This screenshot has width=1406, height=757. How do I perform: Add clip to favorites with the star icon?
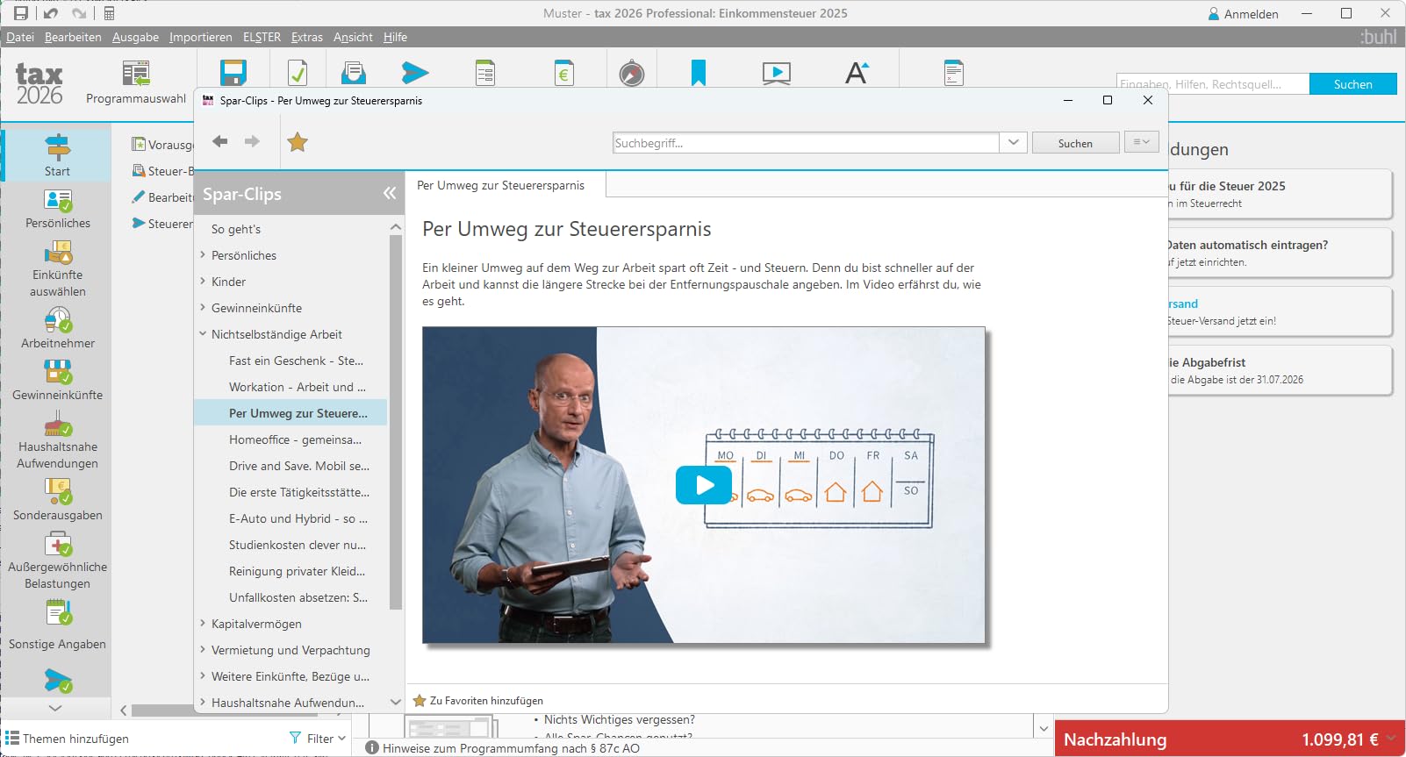pyautogui.click(x=298, y=142)
